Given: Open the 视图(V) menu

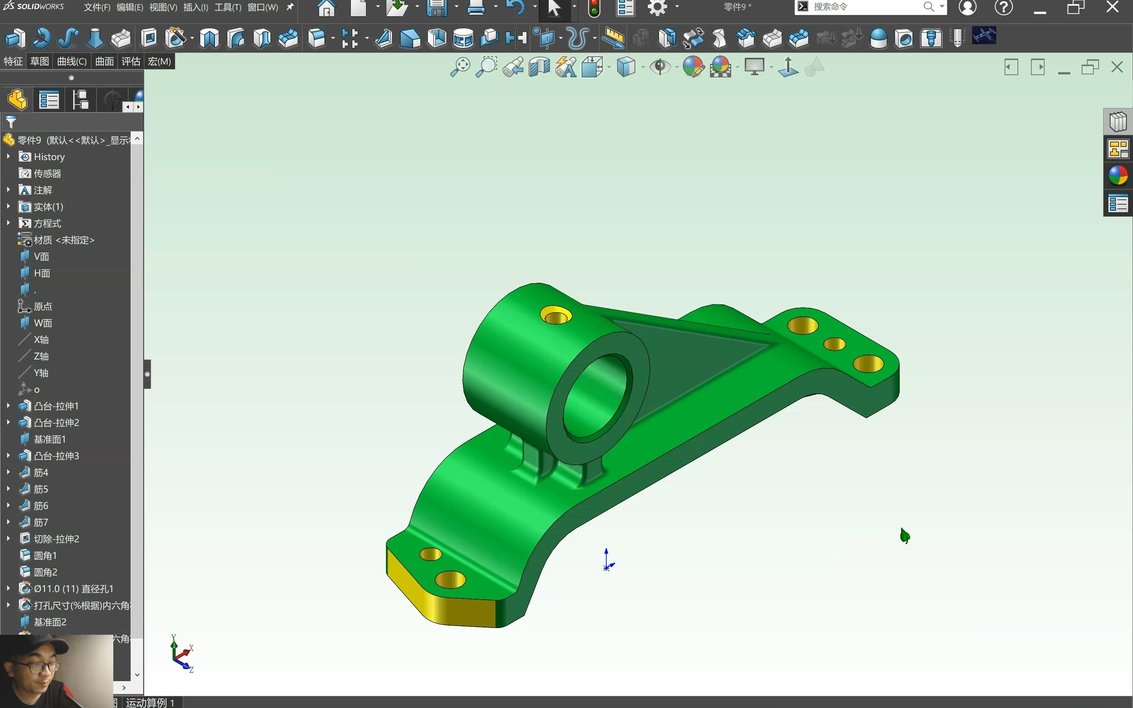Looking at the screenshot, I should point(163,8).
